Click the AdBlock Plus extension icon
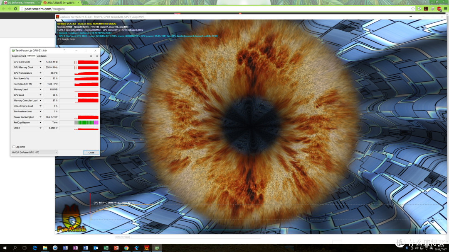The height and width of the screenshot is (252, 449). (439, 9)
